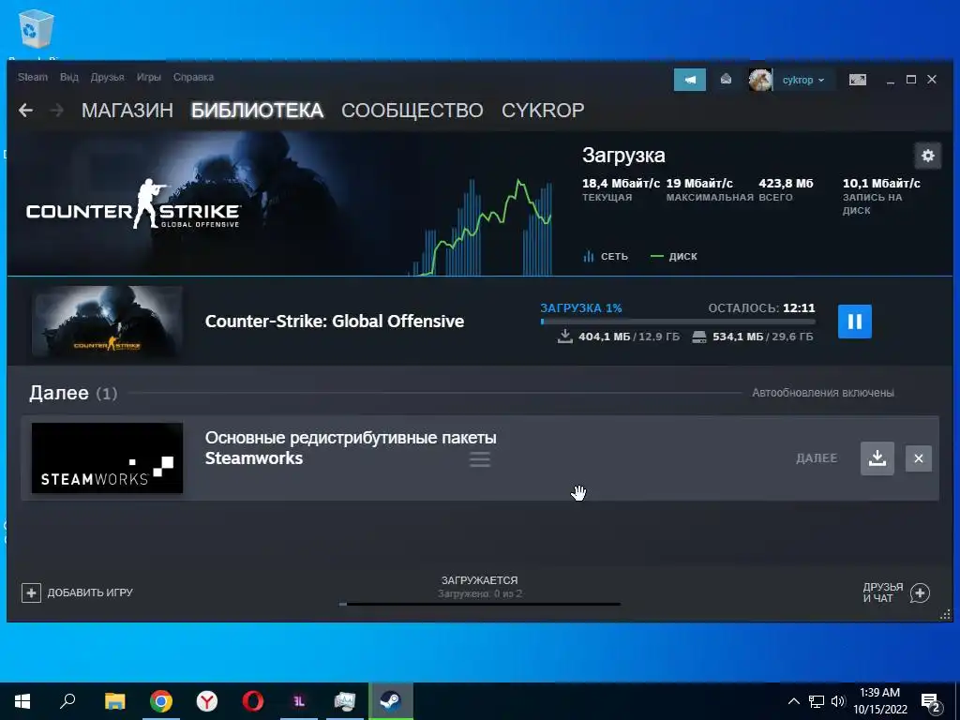960x720 pixels.
Task: Click the Steamworks redistributables title
Action: [351, 447]
